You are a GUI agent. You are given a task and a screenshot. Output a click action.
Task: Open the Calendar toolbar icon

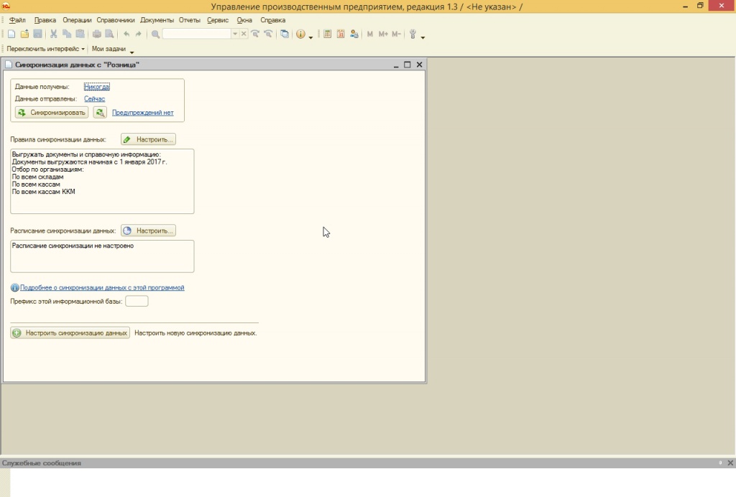[341, 34]
